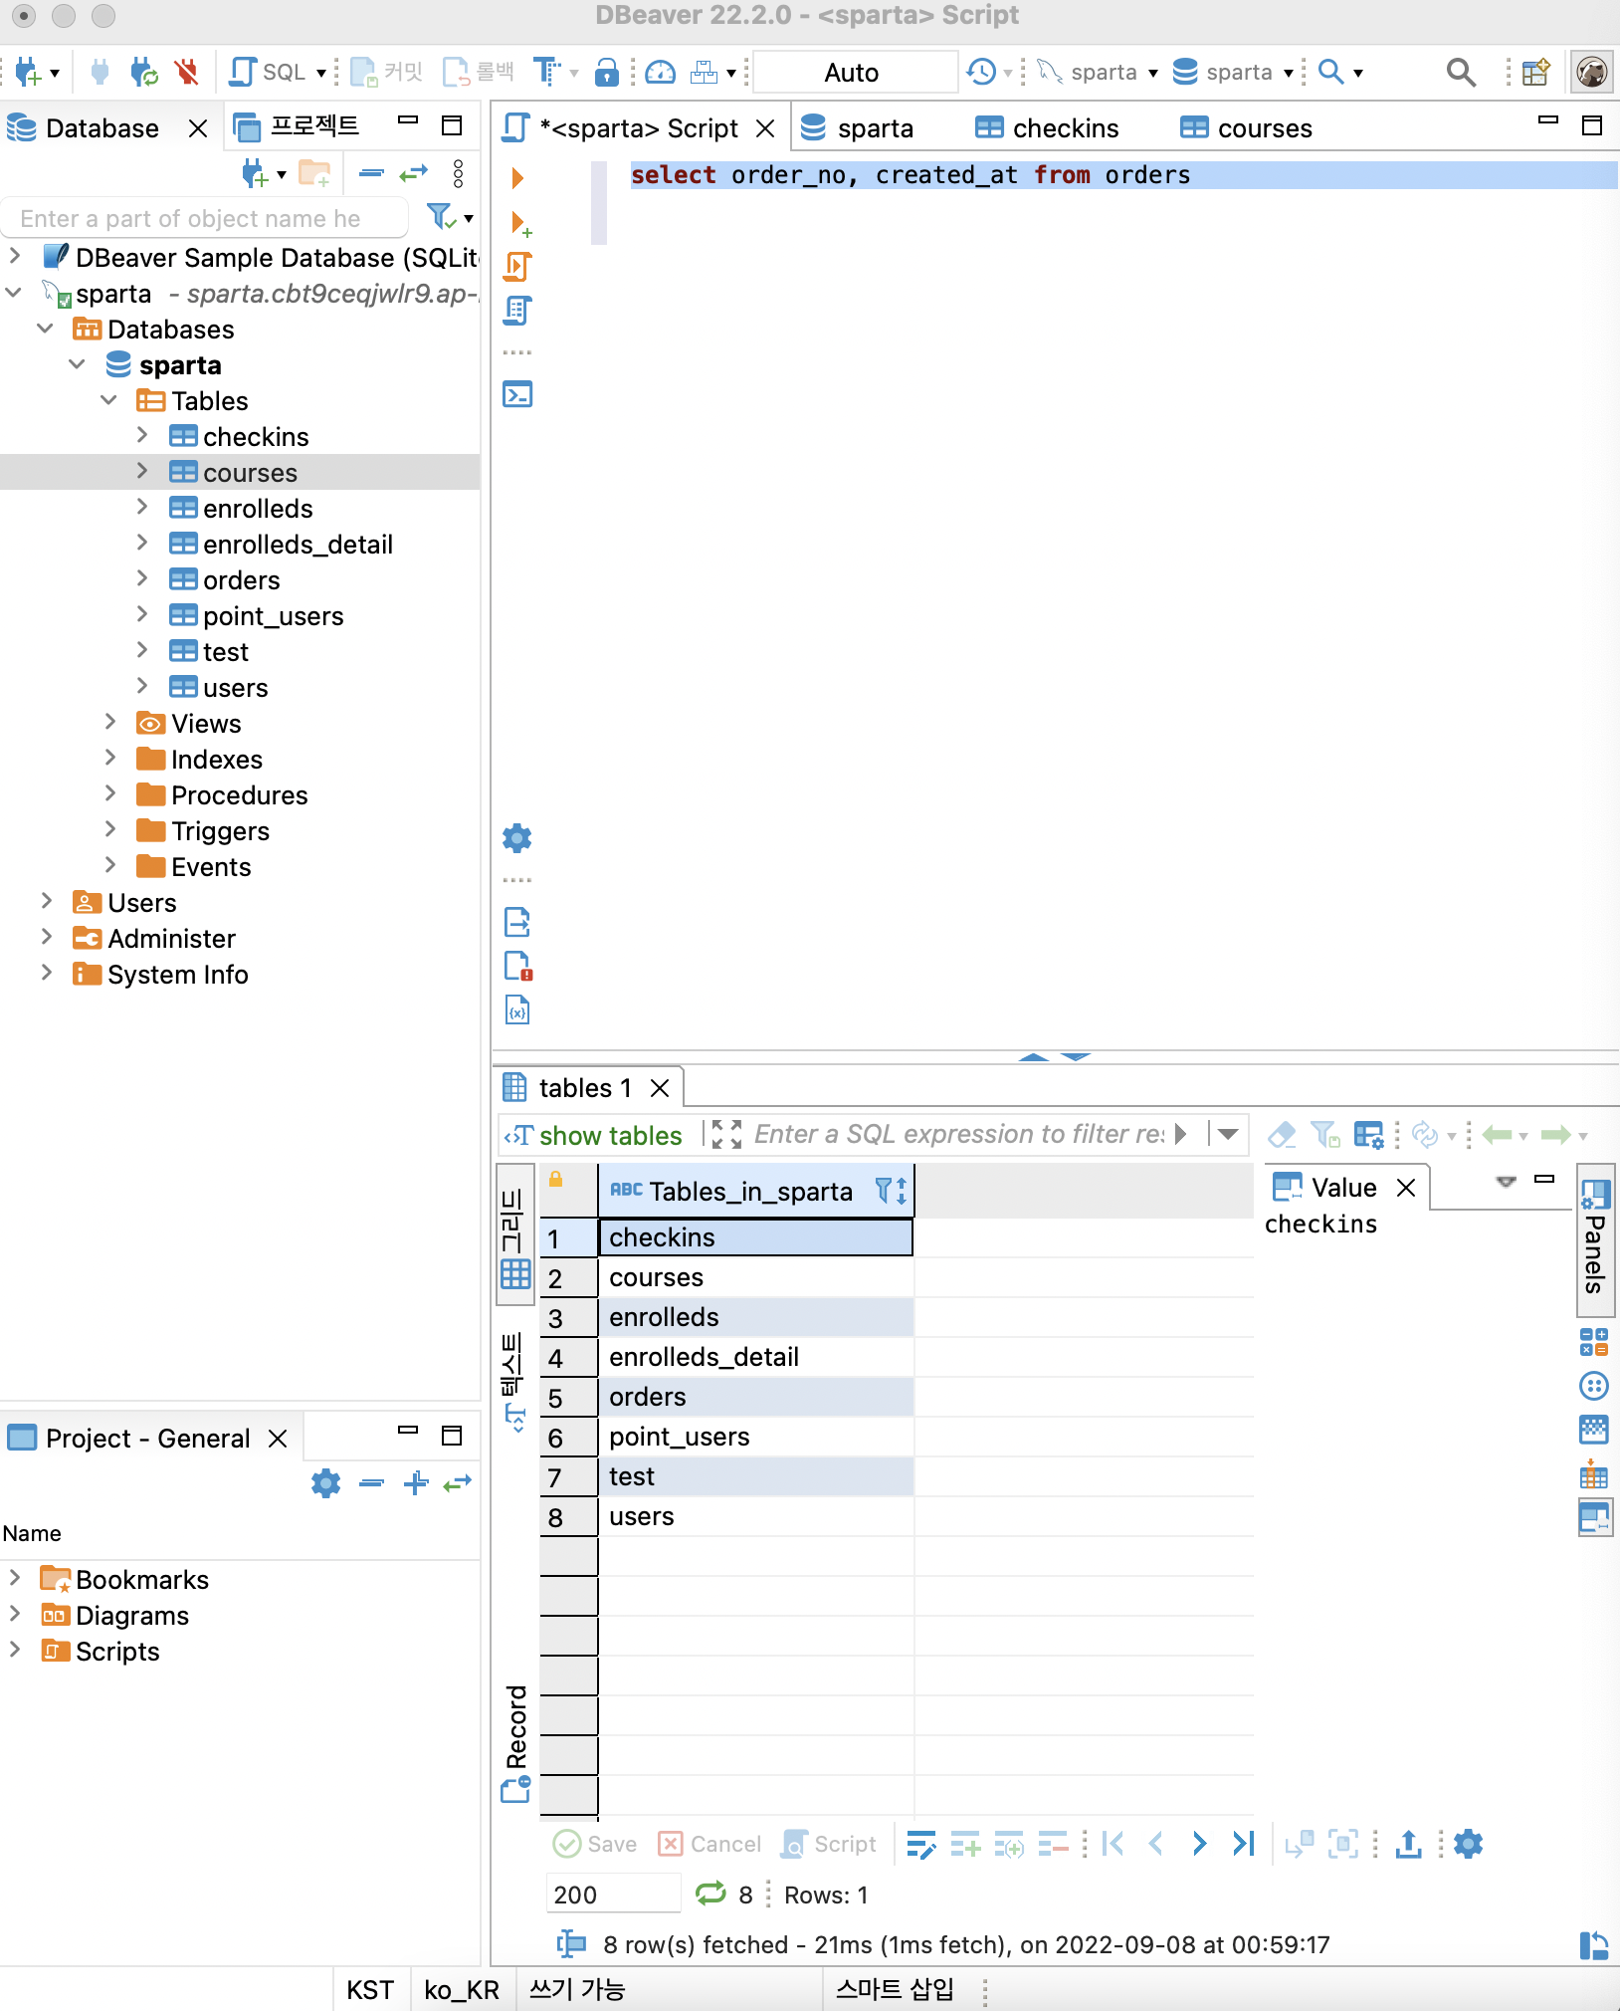Focus the object name filter field
1620x2011 pixels.
tap(204, 218)
